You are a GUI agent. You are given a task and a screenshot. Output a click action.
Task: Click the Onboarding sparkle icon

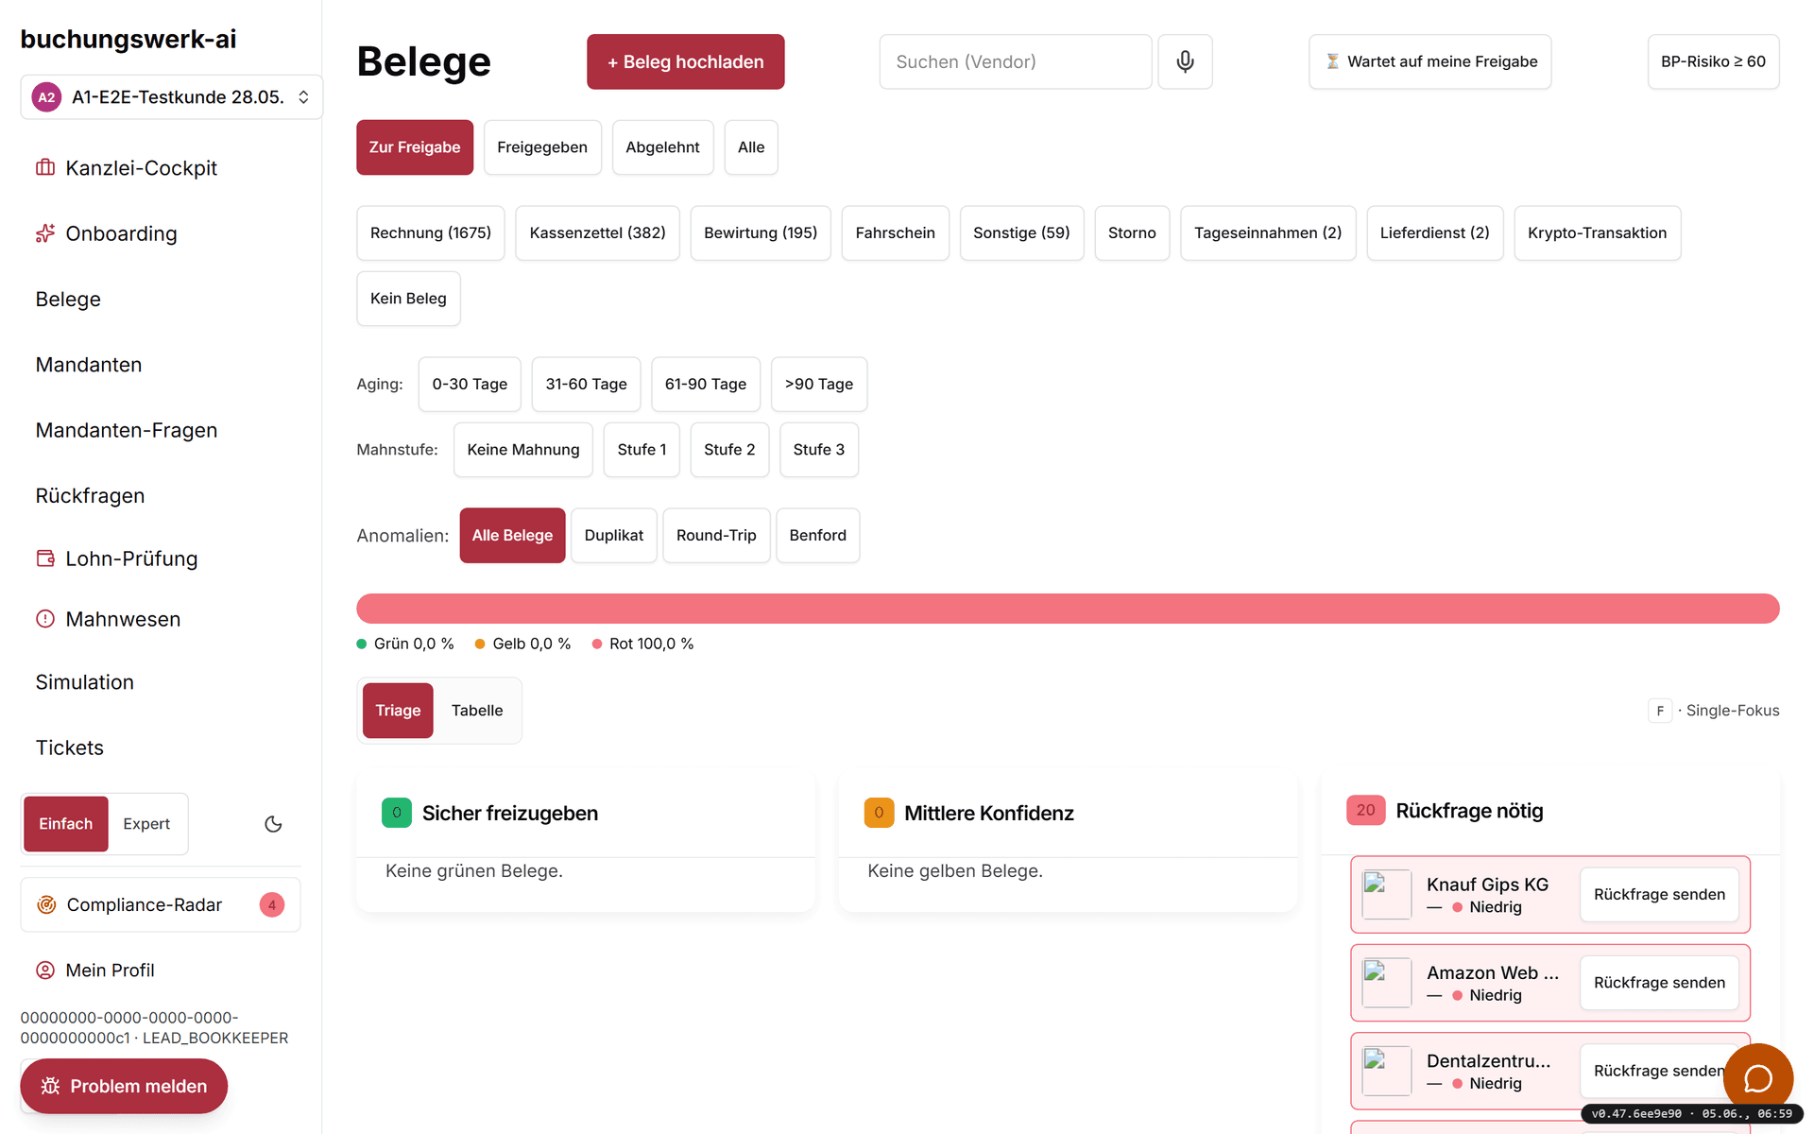(45, 233)
